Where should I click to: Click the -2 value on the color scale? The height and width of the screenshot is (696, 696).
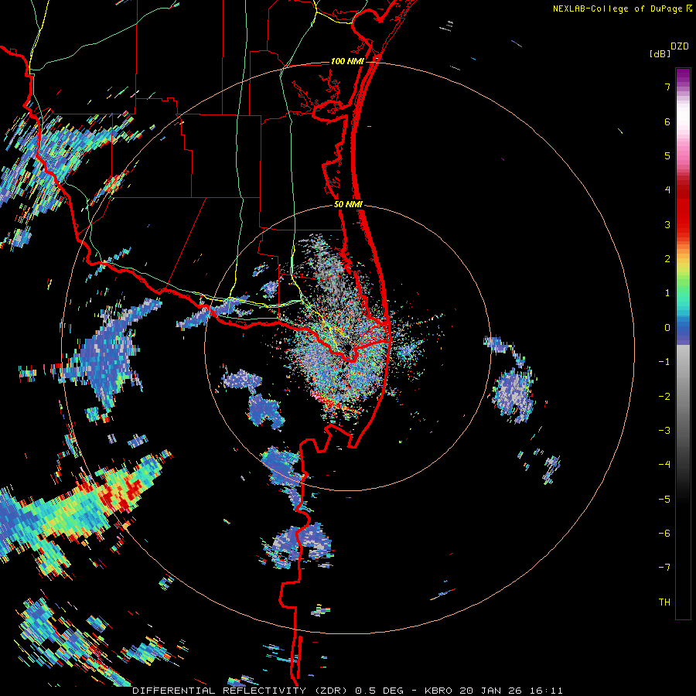(x=664, y=397)
